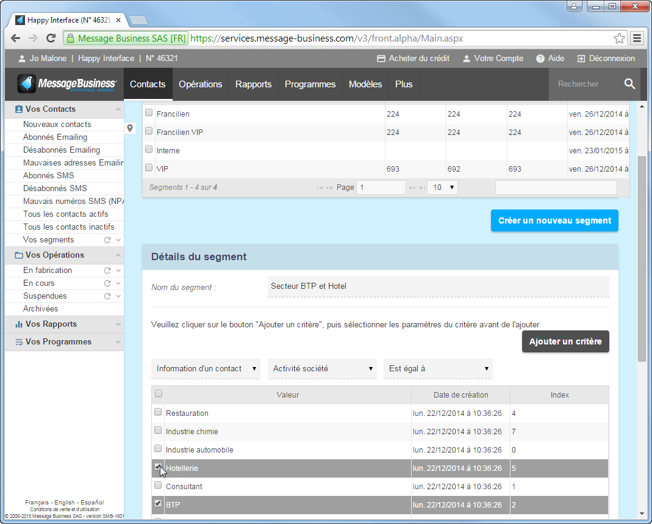Bookmark this page with star icon
652x524 pixels.
[620, 38]
